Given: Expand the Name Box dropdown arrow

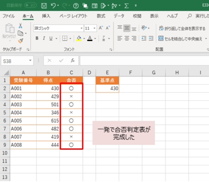Looking at the screenshot, I should click(x=31, y=61).
